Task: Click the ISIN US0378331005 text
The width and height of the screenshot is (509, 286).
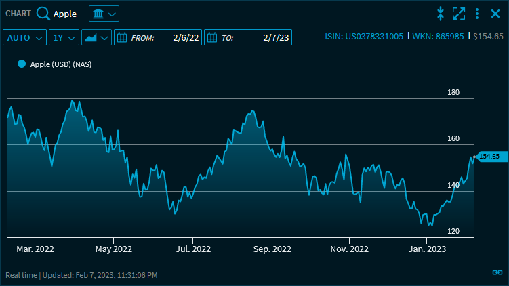Action: [x=364, y=36]
